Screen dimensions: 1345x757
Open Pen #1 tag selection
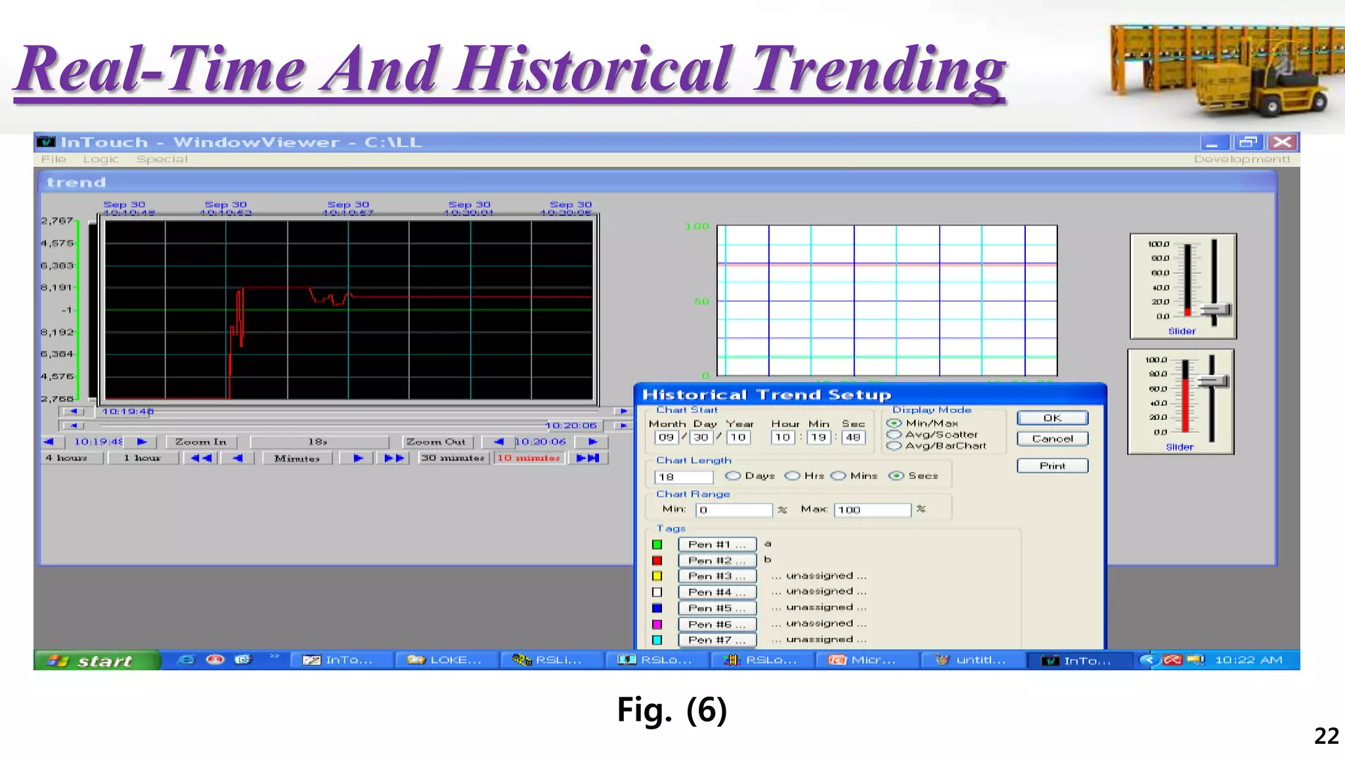(x=717, y=544)
